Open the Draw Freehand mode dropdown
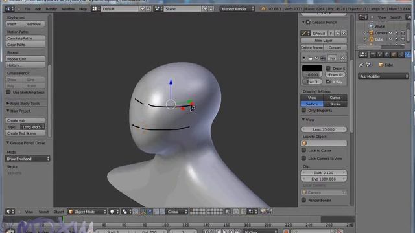Image resolution: width=415 pixels, height=233 pixels. tap(27, 159)
